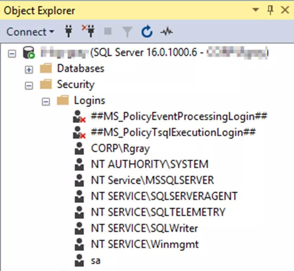Click user icon beside NT SERVICE\SQLSERVERAGENT

click(x=79, y=196)
